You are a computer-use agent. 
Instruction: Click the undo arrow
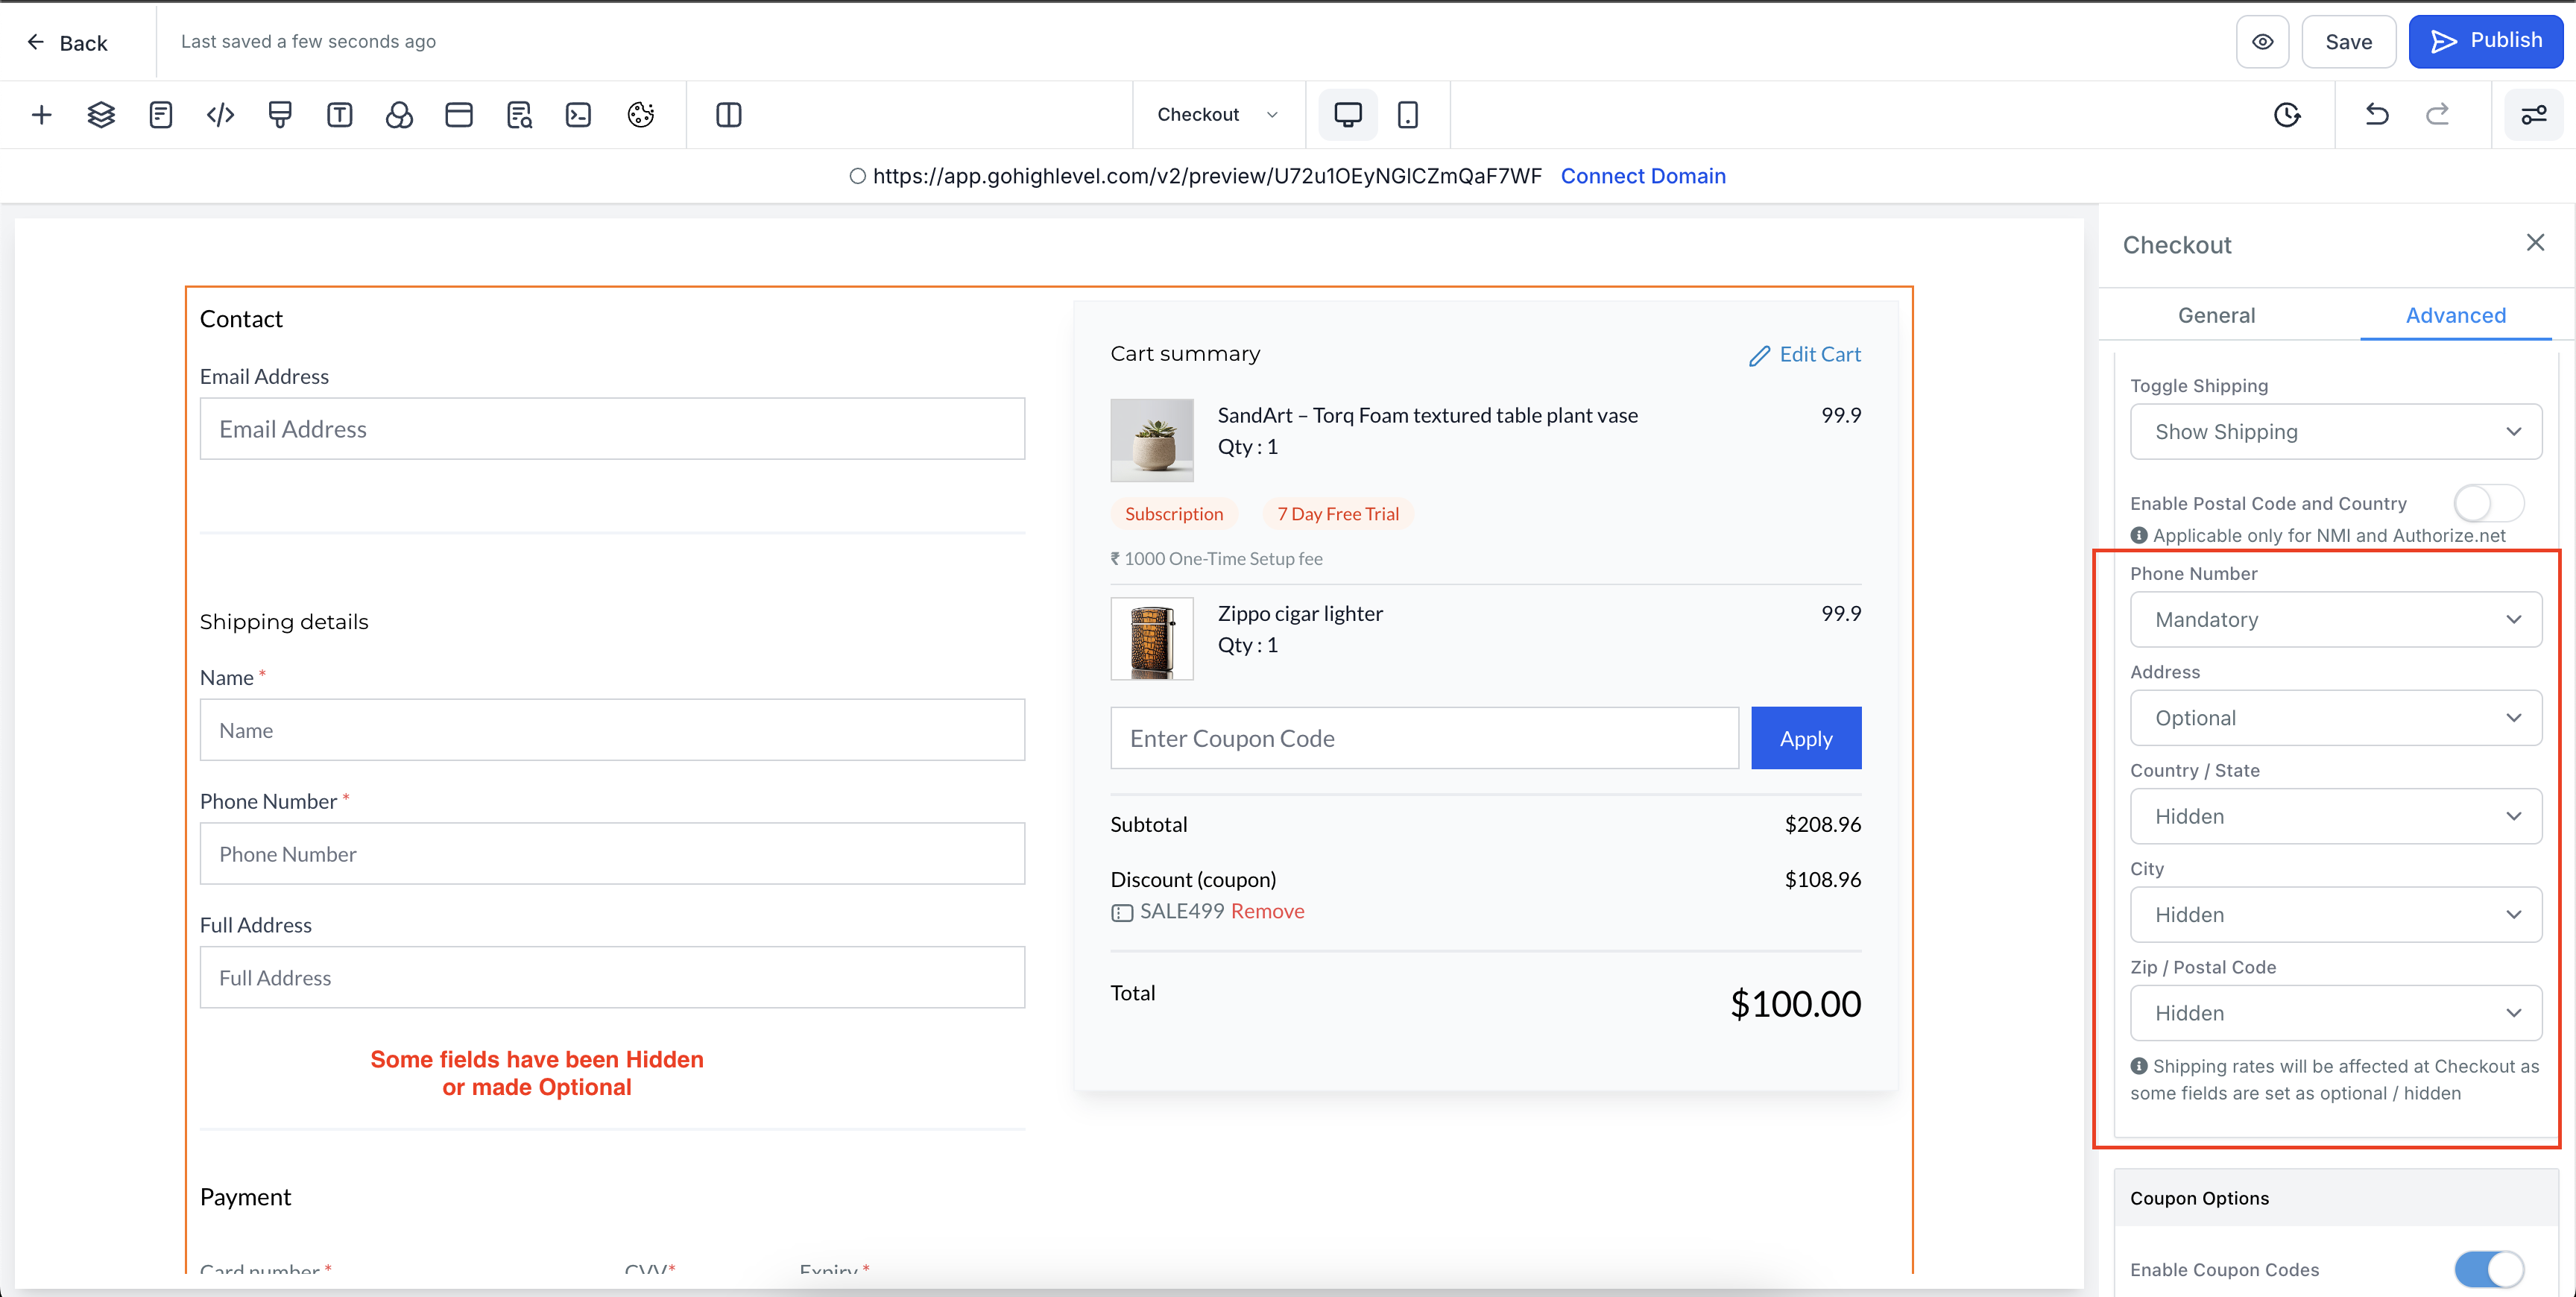(2377, 115)
